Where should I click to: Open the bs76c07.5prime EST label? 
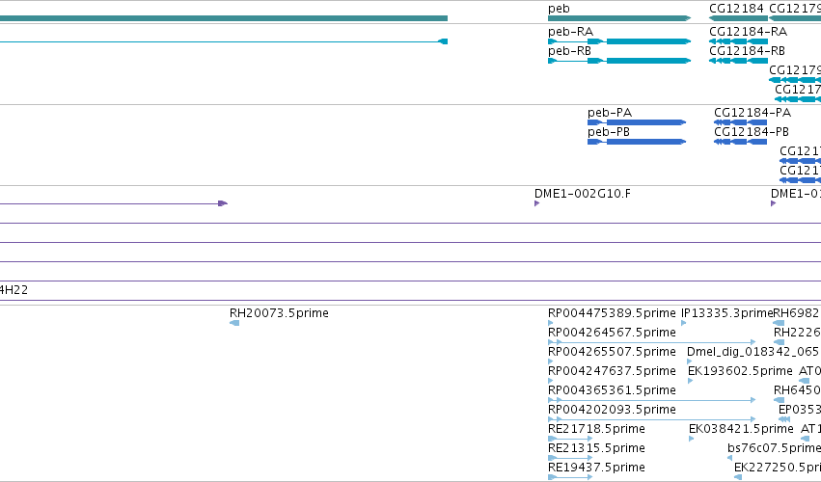774,448
